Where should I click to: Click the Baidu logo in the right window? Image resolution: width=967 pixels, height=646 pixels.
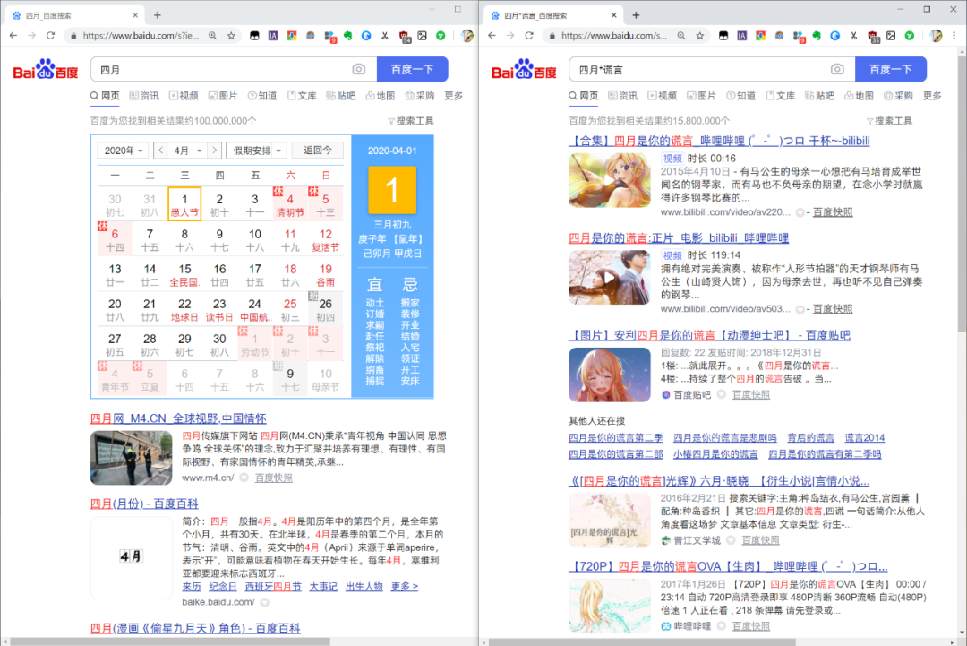[524, 70]
